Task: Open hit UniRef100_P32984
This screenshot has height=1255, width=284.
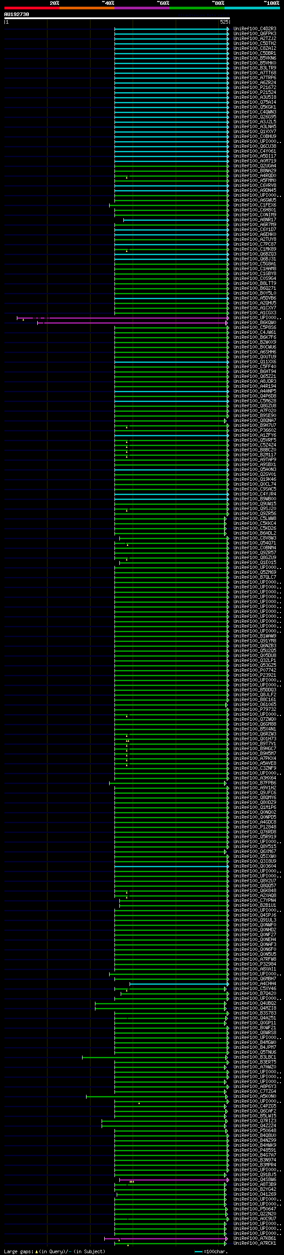Action: click(255, 964)
